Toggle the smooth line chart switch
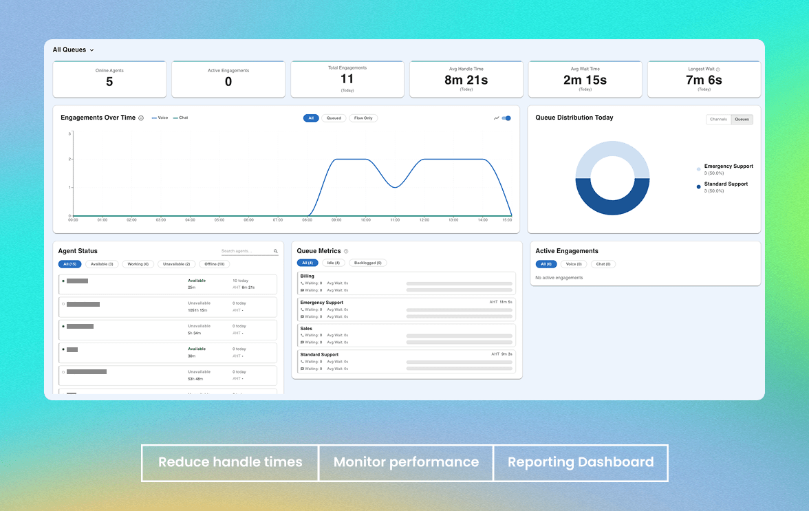 [x=506, y=118]
